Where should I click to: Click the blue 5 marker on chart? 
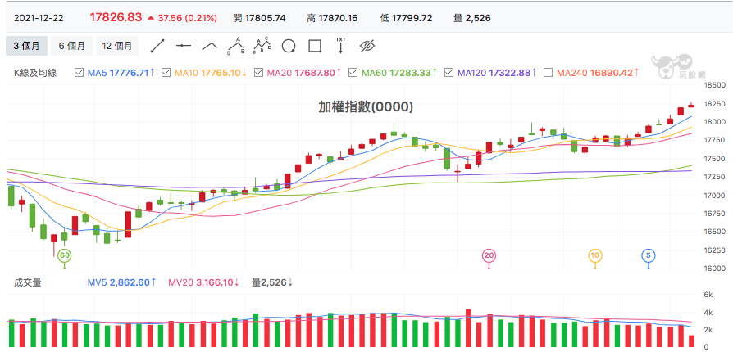click(648, 255)
